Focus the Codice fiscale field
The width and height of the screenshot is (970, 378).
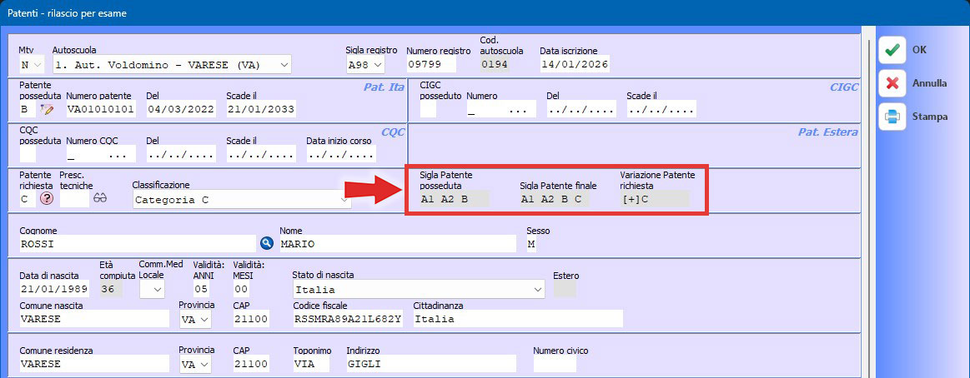(x=349, y=319)
